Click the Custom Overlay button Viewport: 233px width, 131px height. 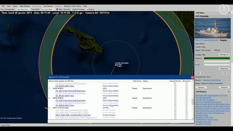78,9
